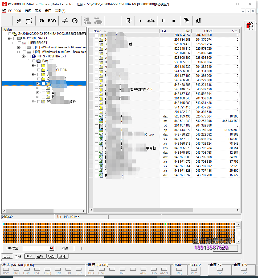Start the task with the play button
The width and height of the screenshot is (258, 278).
pyautogui.click(x=141, y=21)
